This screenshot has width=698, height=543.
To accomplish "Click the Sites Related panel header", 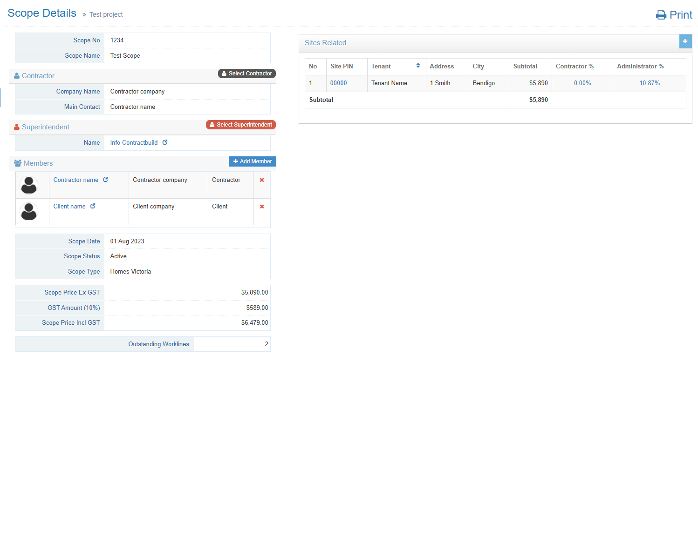I will (325, 43).
